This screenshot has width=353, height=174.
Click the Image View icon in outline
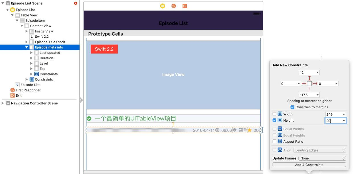(32, 31)
